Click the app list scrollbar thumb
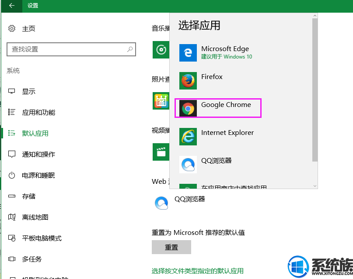The height and width of the screenshot is (279, 353). (x=315, y=90)
